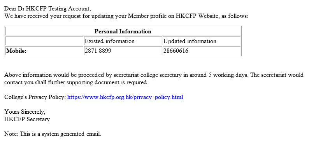Click privacy_policy.html portion of the URL
Screen dimensions: 330x149
(x=158, y=97)
